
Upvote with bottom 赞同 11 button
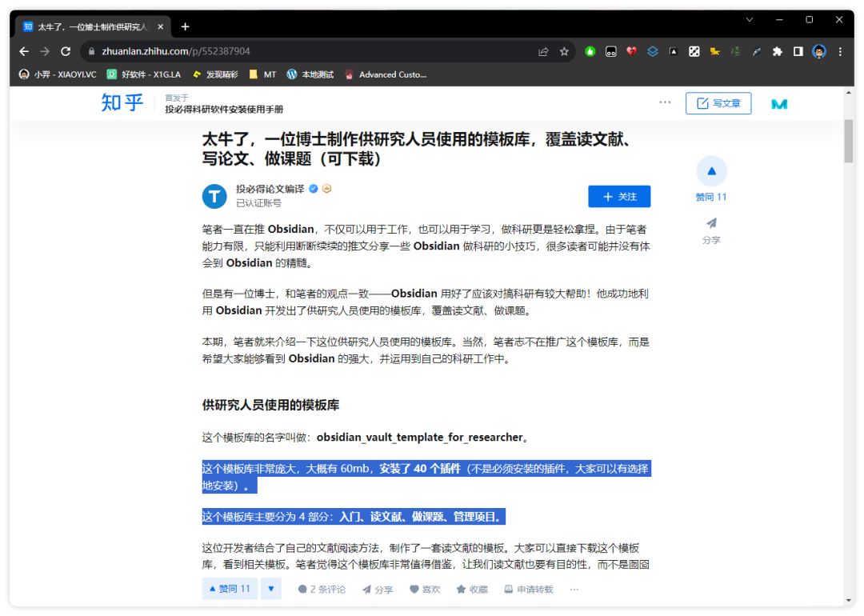230,589
